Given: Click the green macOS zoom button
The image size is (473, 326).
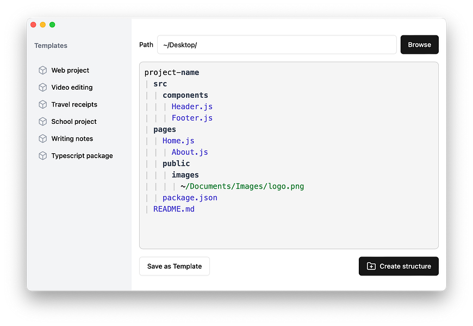Looking at the screenshot, I should tap(52, 24).
